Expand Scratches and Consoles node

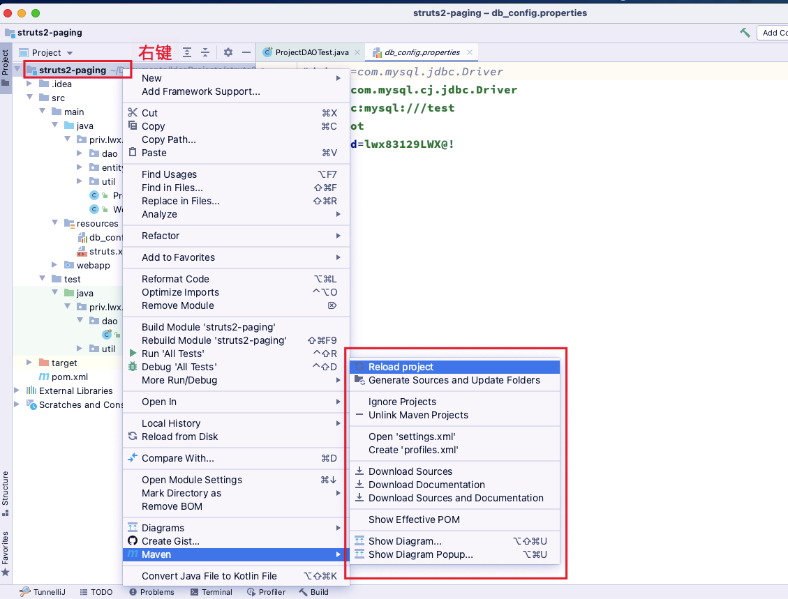(x=17, y=404)
